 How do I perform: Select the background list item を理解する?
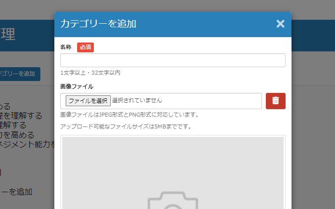[x=22, y=116]
